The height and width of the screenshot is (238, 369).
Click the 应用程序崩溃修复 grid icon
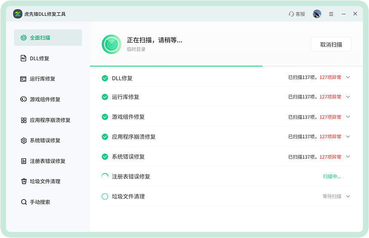(24, 120)
